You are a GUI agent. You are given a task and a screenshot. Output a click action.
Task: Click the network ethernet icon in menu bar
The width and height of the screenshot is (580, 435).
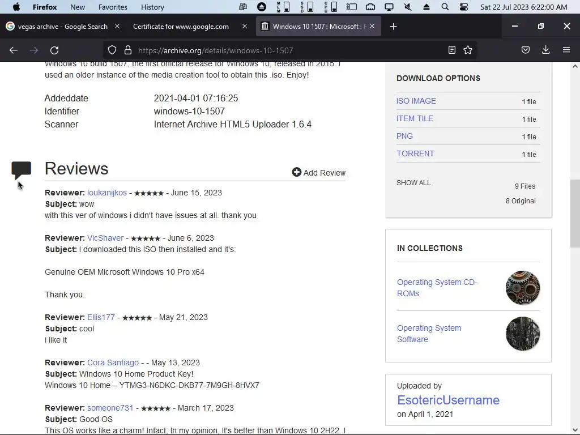tap(370, 7)
